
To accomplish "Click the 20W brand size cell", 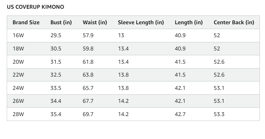I will [x=18, y=62].
